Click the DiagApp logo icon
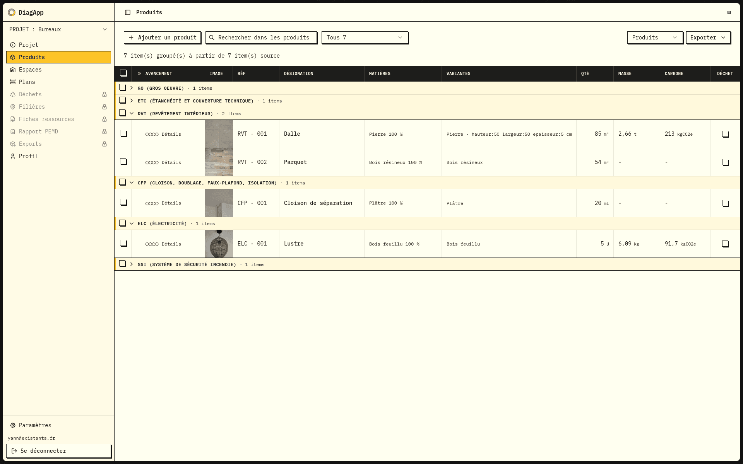This screenshot has width=743, height=464. (x=12, y=12)
